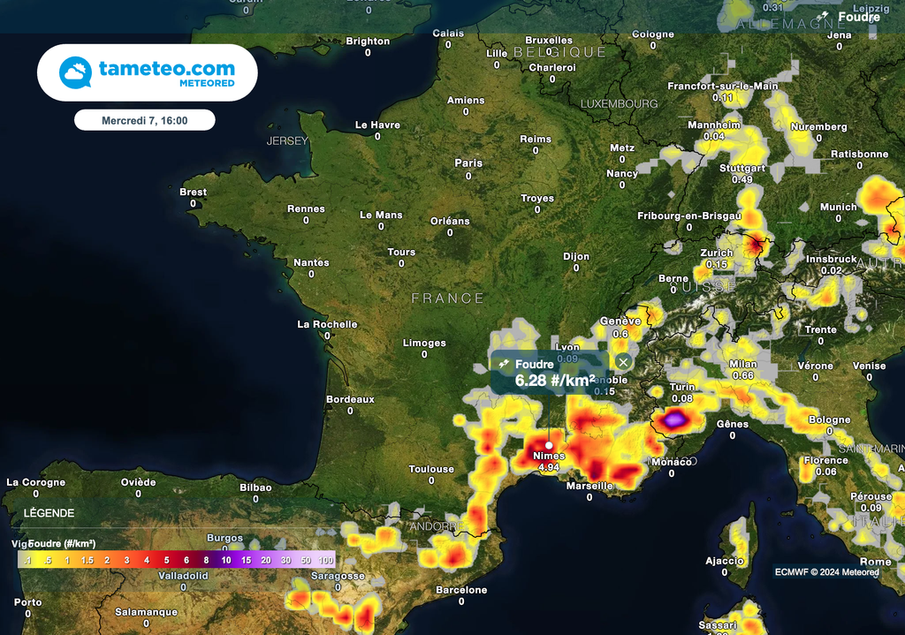Click the Turin value 0.08 marker
This screenshot has width=905, height=635.
pyautogui.click(x=681, y=399)
